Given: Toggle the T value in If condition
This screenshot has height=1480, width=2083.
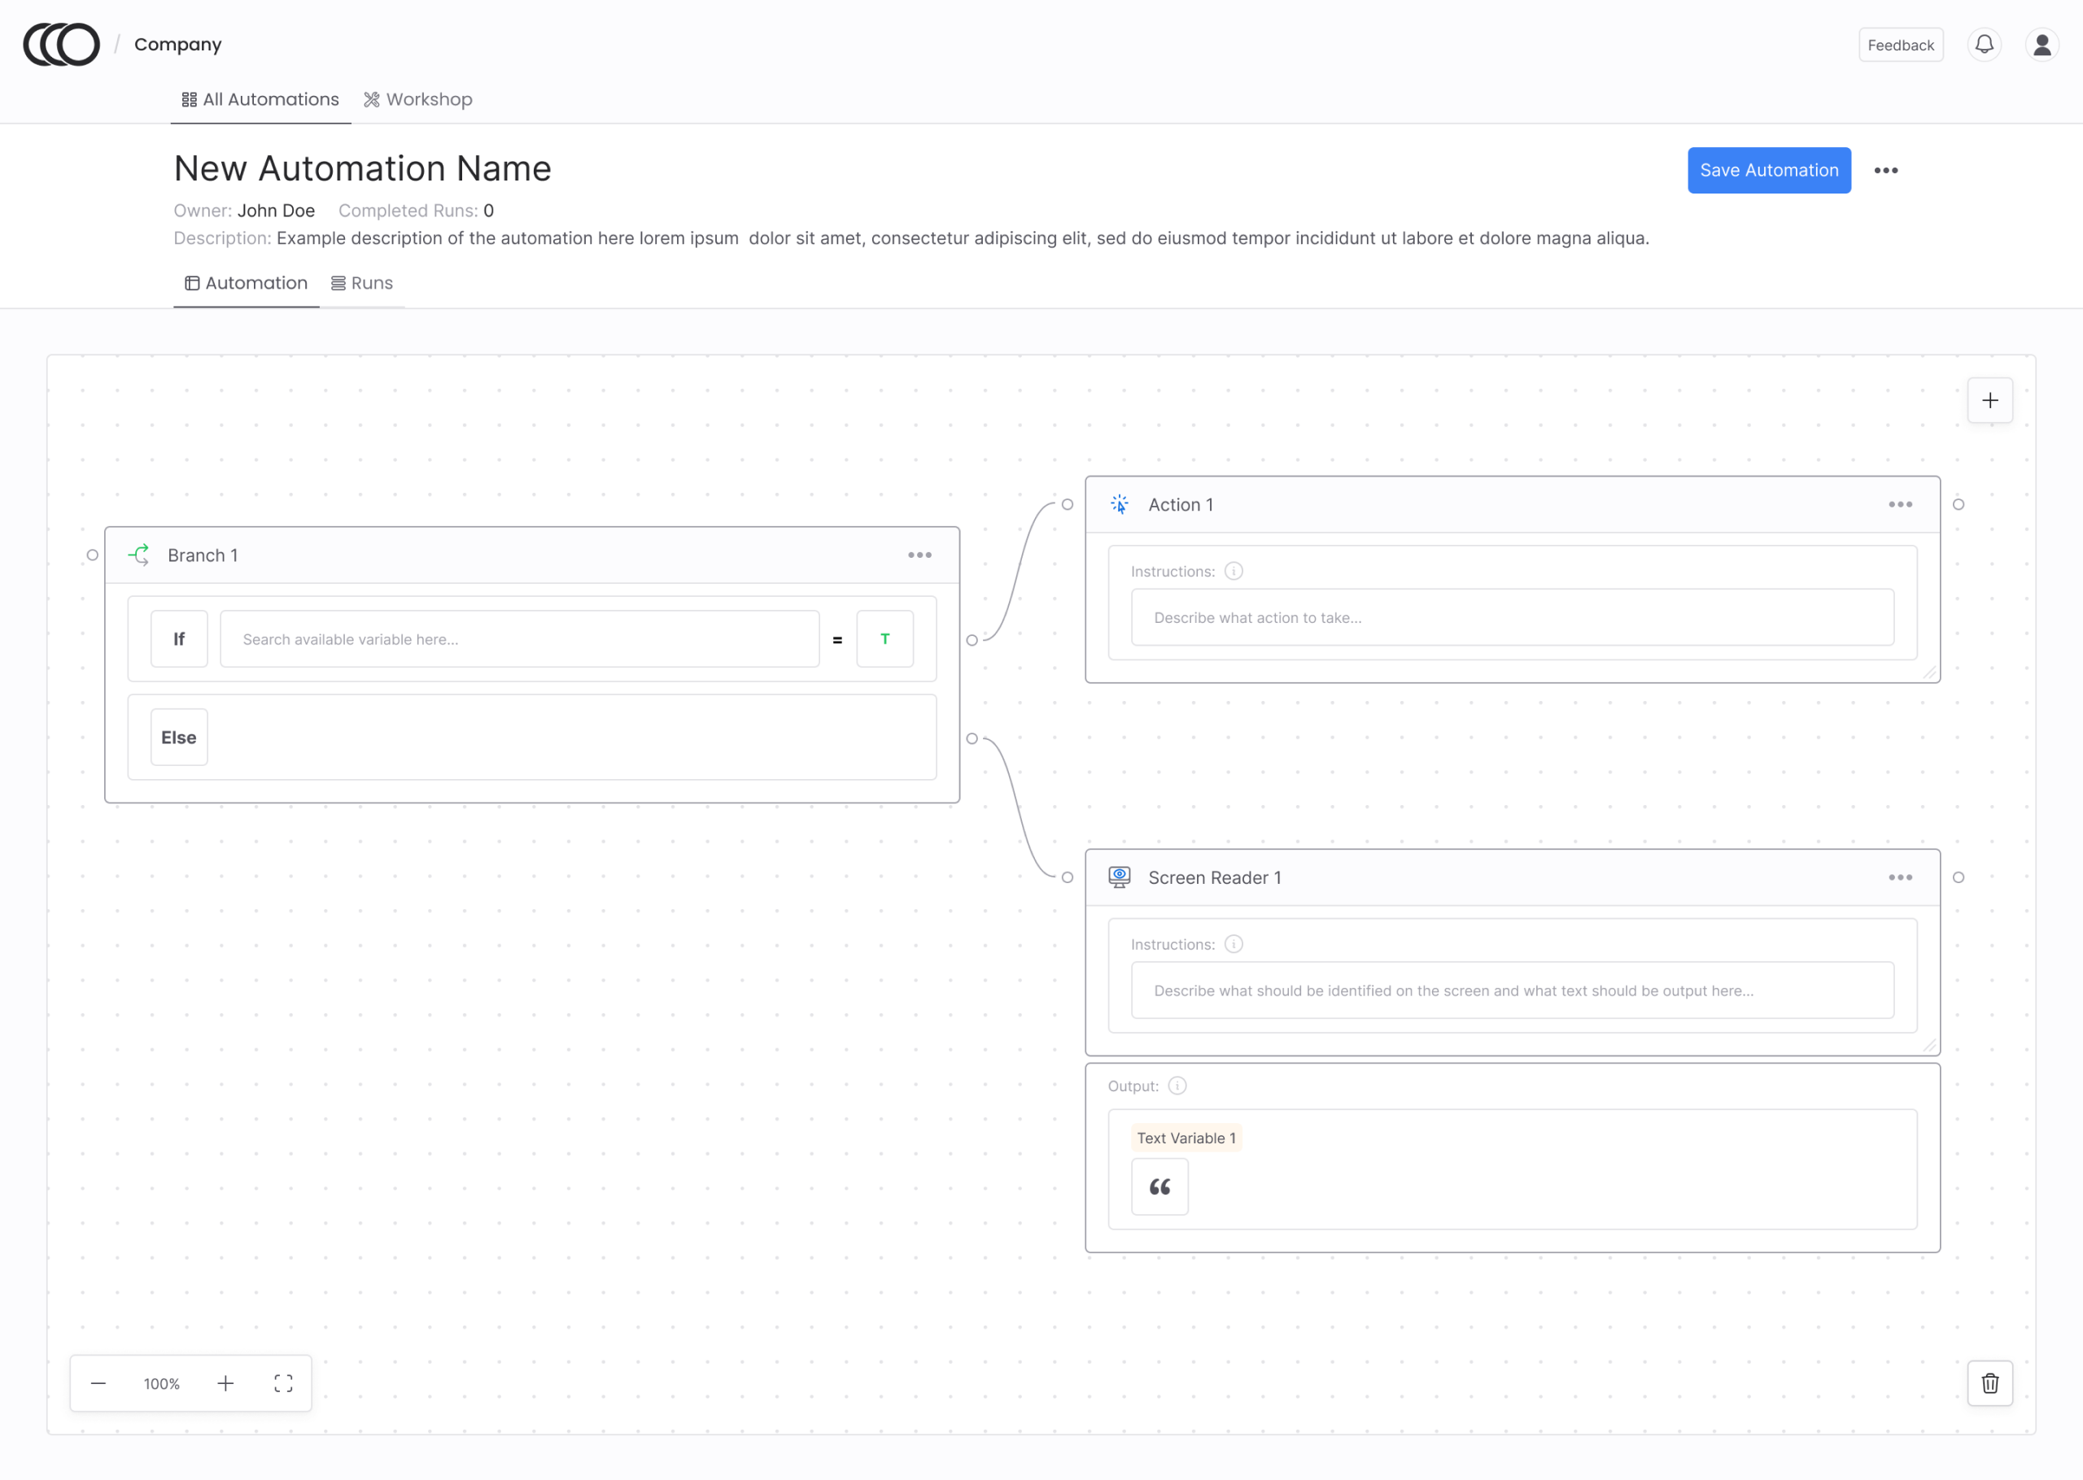Looking at the screenshot, I should point(884,639).
